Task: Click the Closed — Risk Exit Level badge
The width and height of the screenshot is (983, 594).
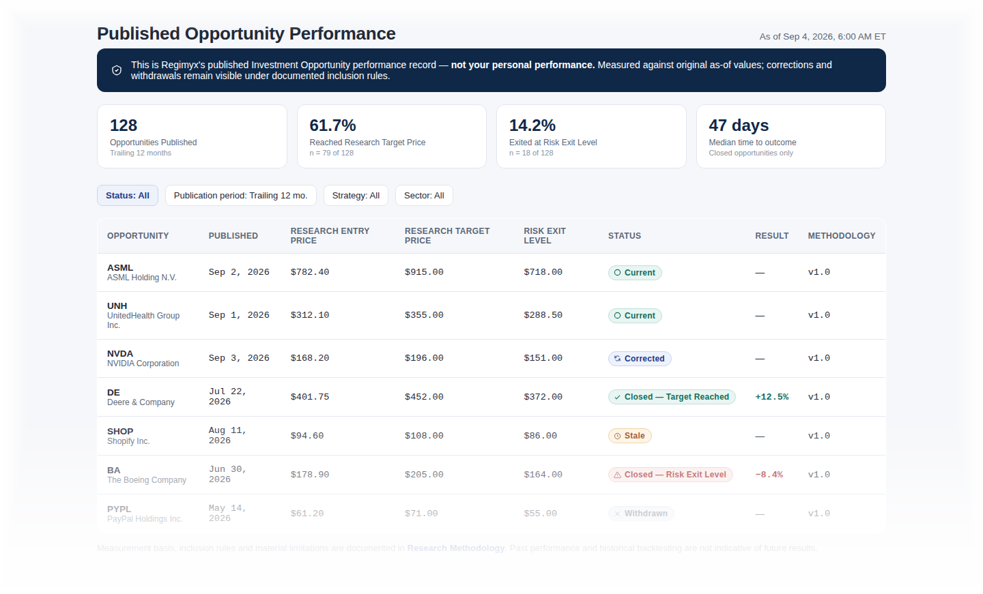Action: coord(670,475)
